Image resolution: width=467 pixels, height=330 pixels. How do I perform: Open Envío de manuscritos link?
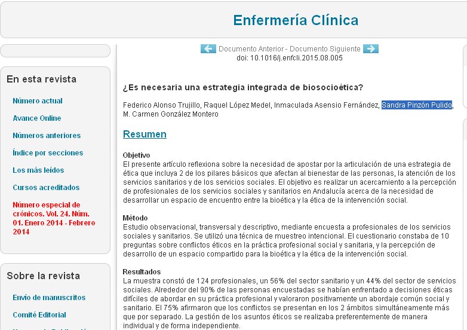tap(49, 298)
